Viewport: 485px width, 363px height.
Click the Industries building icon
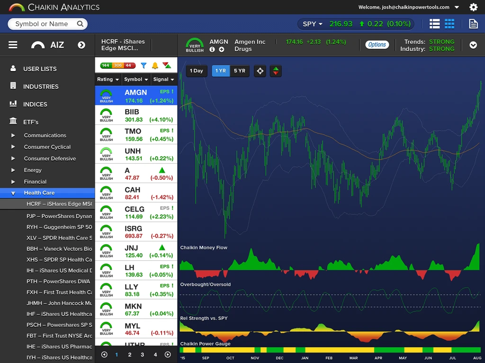point(13,86)
